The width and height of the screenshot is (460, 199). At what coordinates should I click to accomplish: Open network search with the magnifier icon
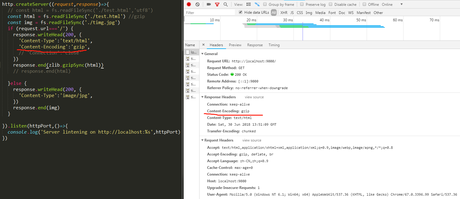click(x=225, y=4)
